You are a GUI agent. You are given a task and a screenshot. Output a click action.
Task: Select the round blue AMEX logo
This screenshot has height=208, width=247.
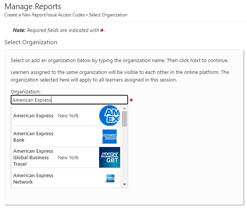pyautogui.click(x=110, y=115)
